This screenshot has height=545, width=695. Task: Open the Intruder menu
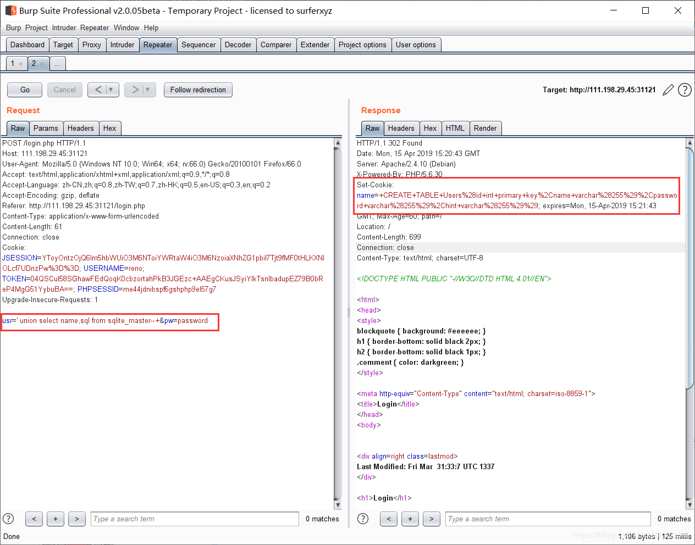coord(64,27)
